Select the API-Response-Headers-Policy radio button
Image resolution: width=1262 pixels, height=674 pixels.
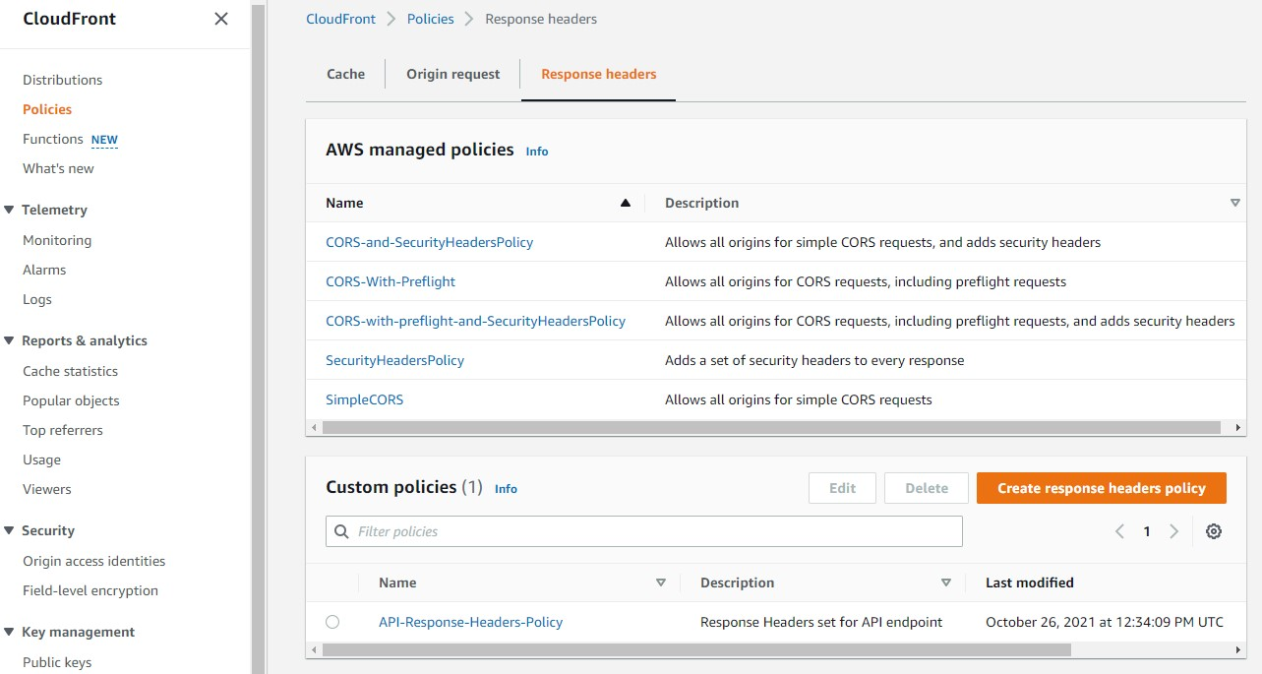pos(332,622)
